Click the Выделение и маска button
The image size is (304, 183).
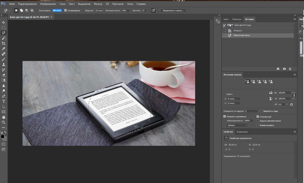[173, 10]
